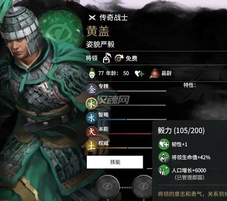Click the character name 黄盖

[x=98, y=31]
